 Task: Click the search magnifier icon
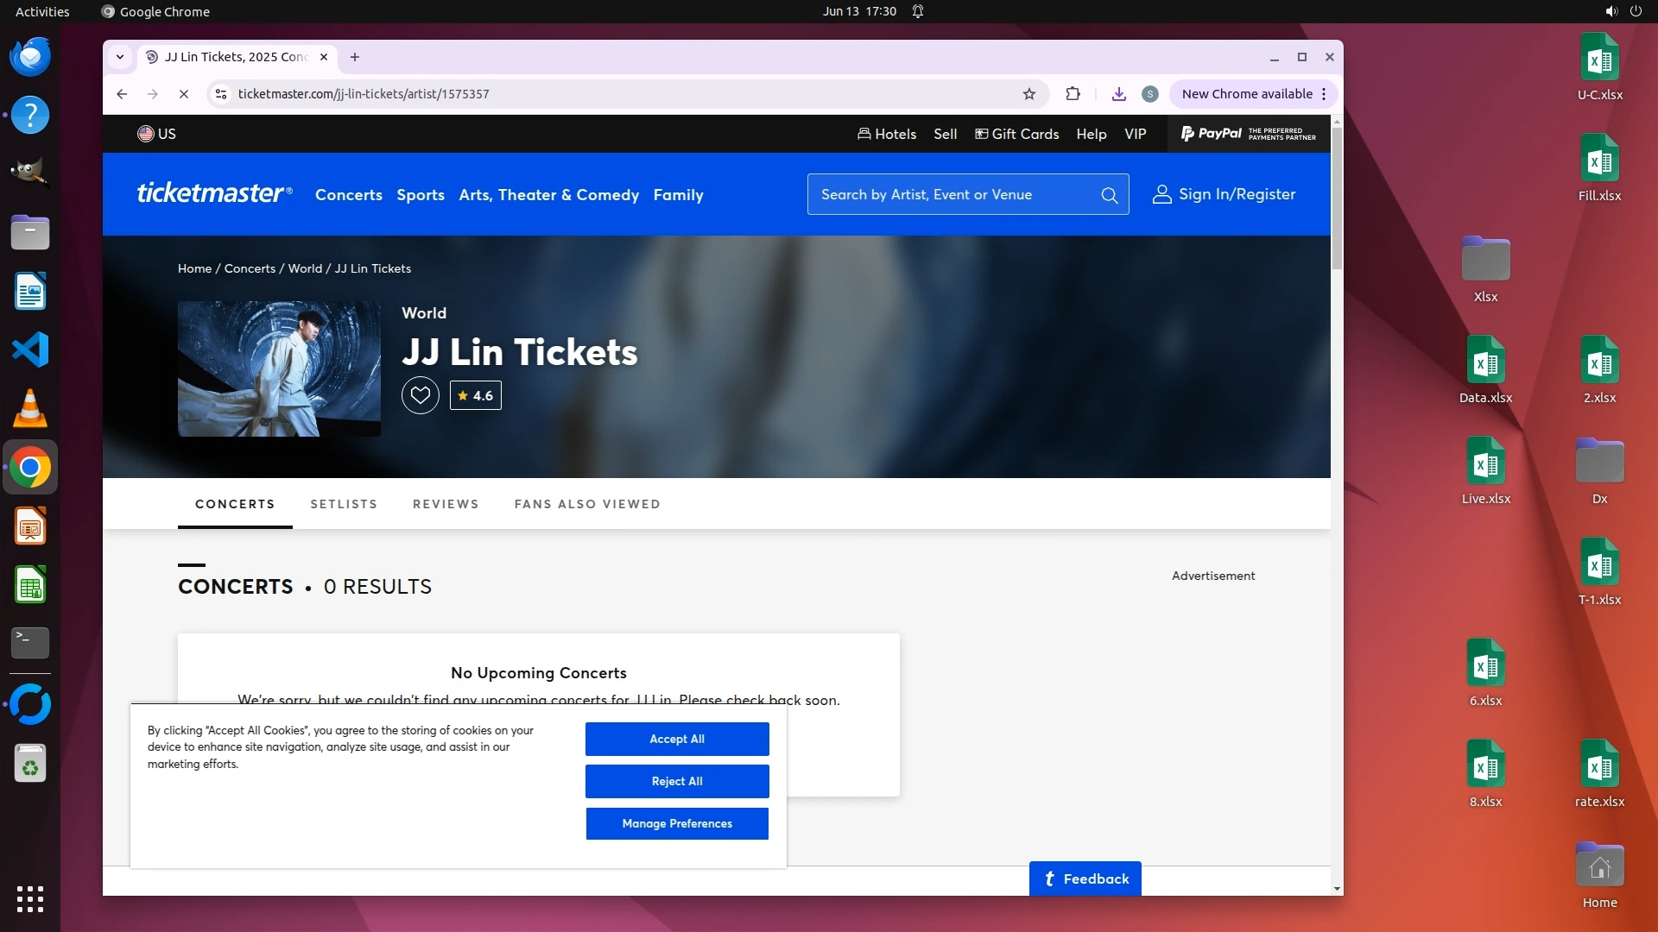(x=1109, y=195)
